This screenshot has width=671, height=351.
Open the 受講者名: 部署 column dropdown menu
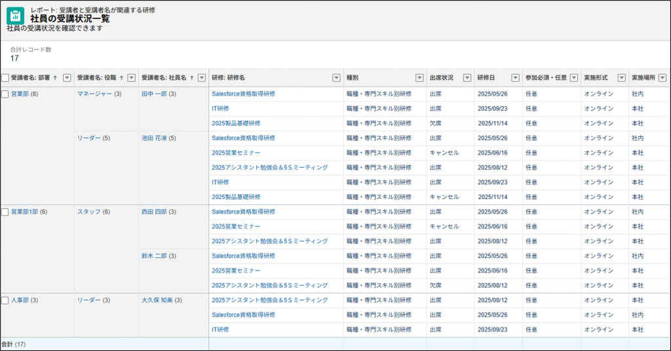click(x=66, y=78)
